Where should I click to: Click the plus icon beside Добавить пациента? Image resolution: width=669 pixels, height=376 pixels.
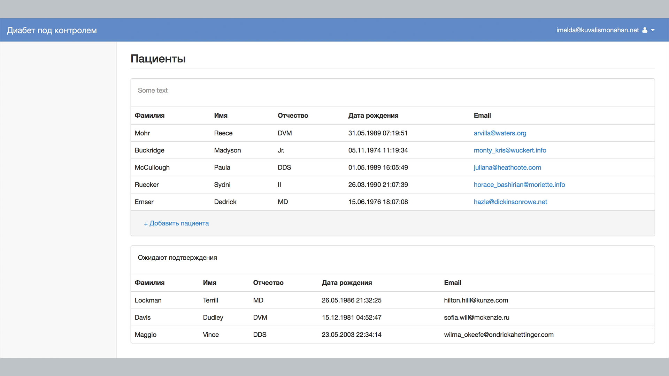point(146,224)
